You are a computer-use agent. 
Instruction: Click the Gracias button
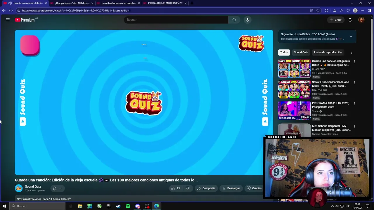tap(254, 188)
